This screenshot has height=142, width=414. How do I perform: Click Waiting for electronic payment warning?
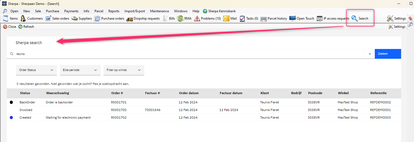tap(68, 118)
